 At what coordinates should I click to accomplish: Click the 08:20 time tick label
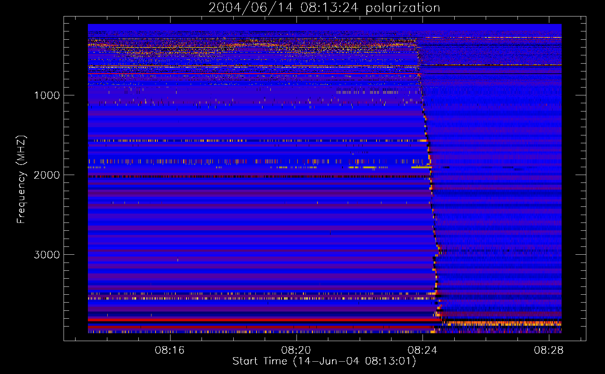tap(296, 350)
